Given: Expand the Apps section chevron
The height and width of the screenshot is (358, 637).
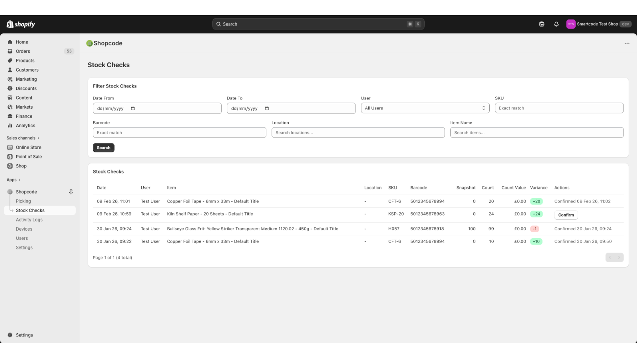Looking at the screenshot, I should [19, 180].
